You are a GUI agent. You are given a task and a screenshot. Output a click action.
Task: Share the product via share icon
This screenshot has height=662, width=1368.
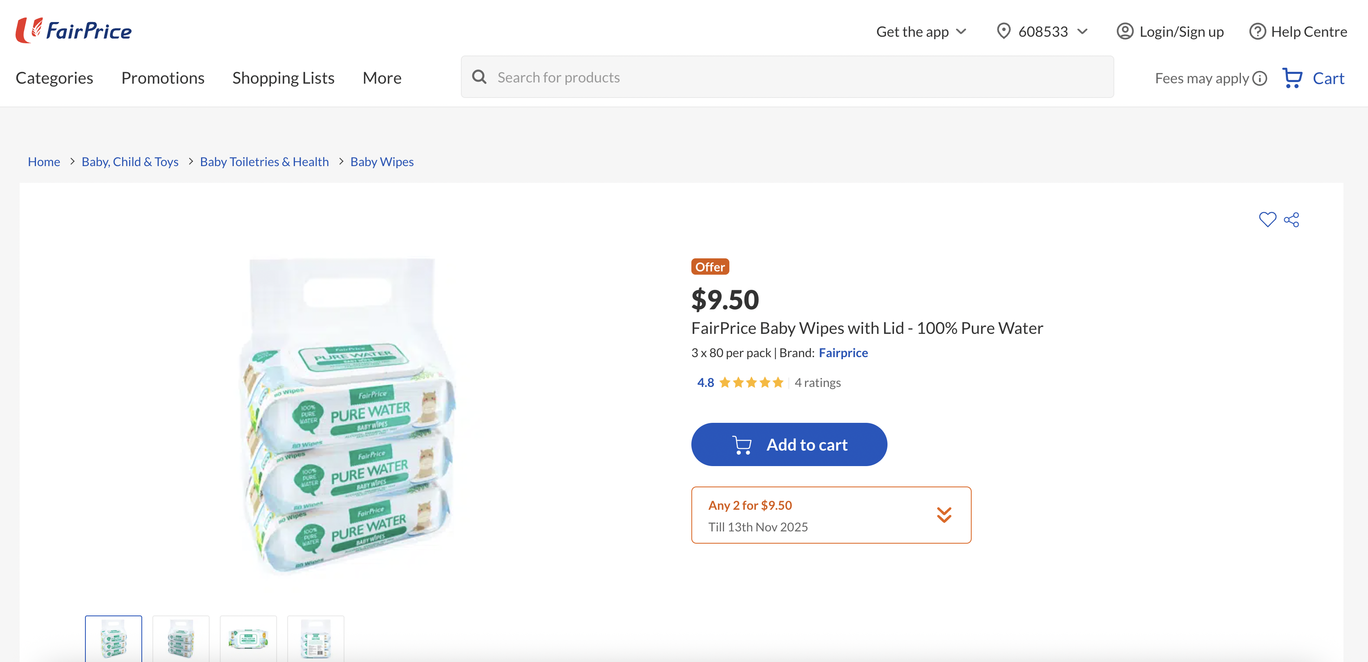click(1292, 219)
